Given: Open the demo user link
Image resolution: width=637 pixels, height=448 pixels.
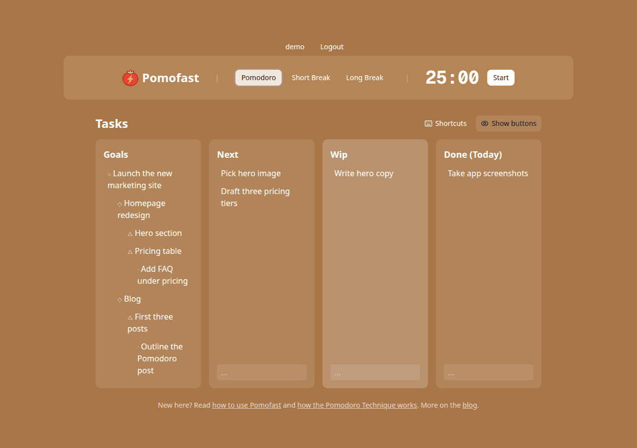Looking at the screenshot, I should 295,47.
